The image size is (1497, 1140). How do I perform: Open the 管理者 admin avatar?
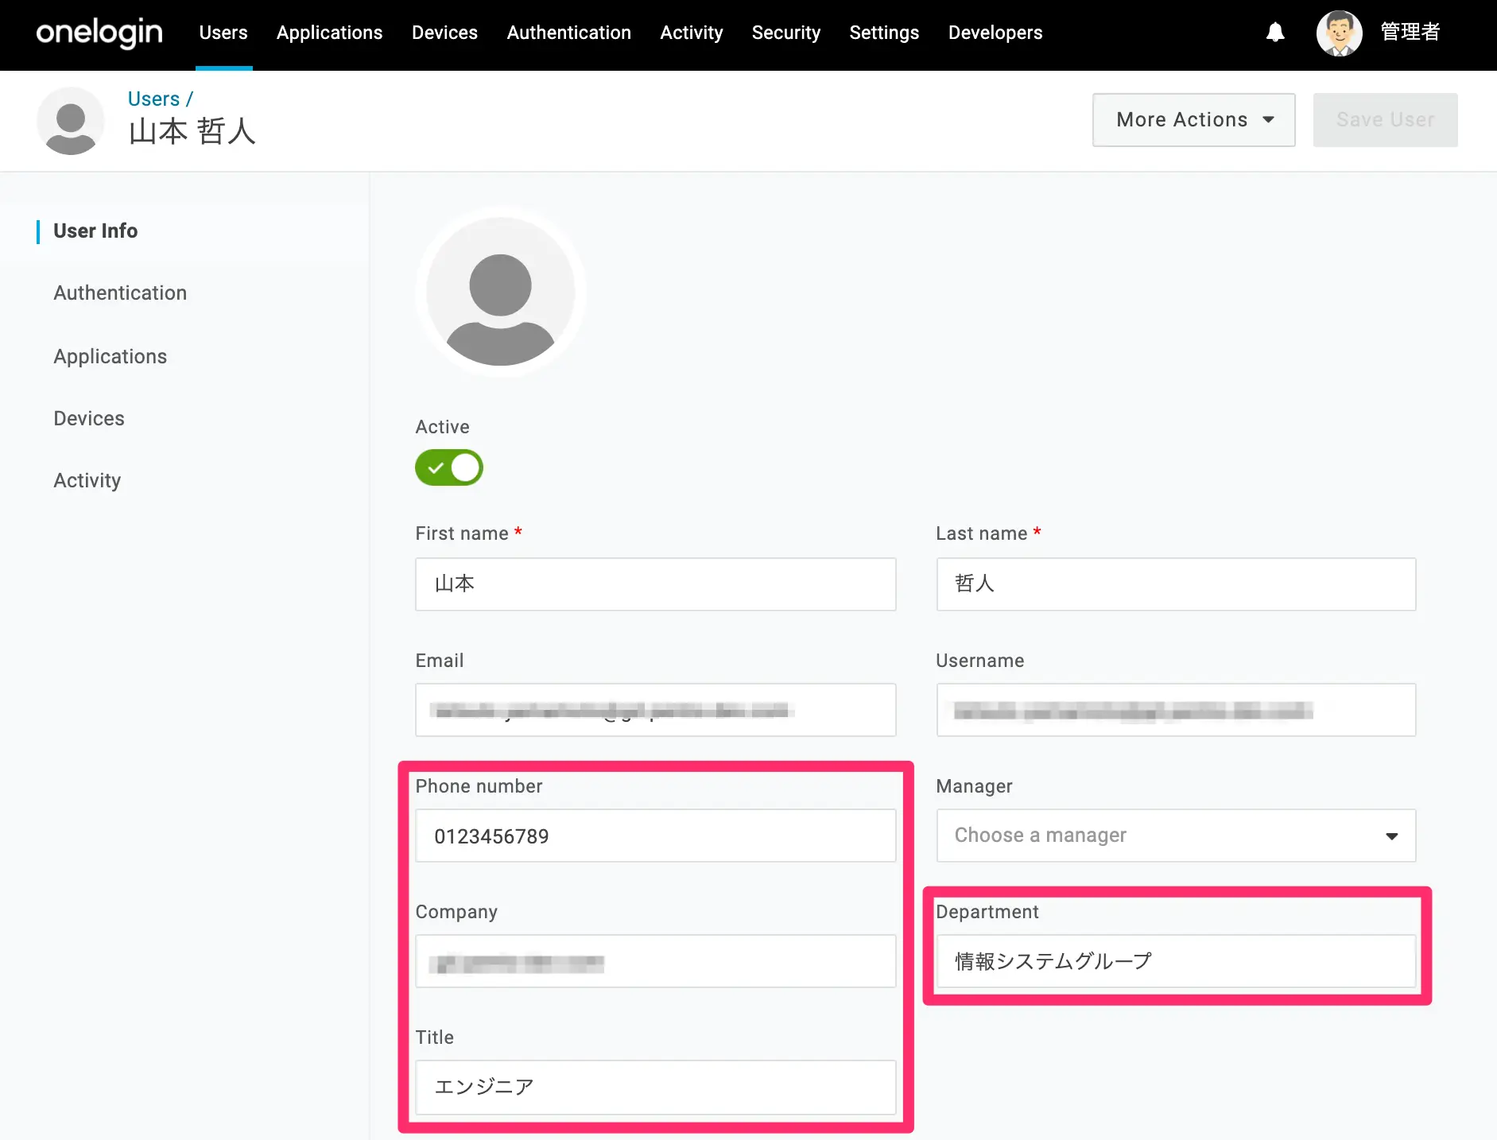[1339, 33]
